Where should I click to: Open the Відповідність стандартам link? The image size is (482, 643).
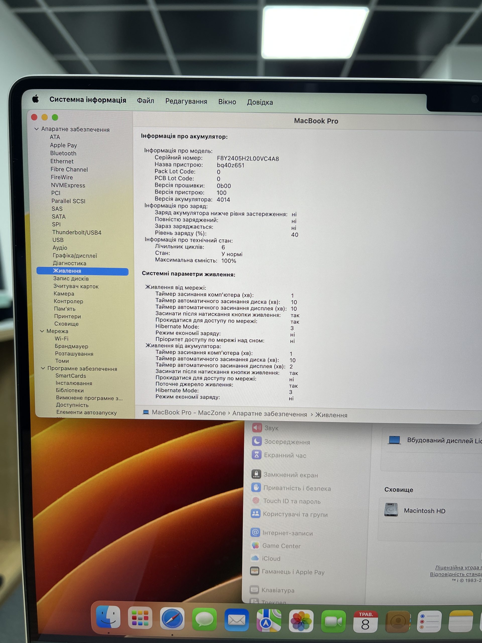click(x=456, y=574)
